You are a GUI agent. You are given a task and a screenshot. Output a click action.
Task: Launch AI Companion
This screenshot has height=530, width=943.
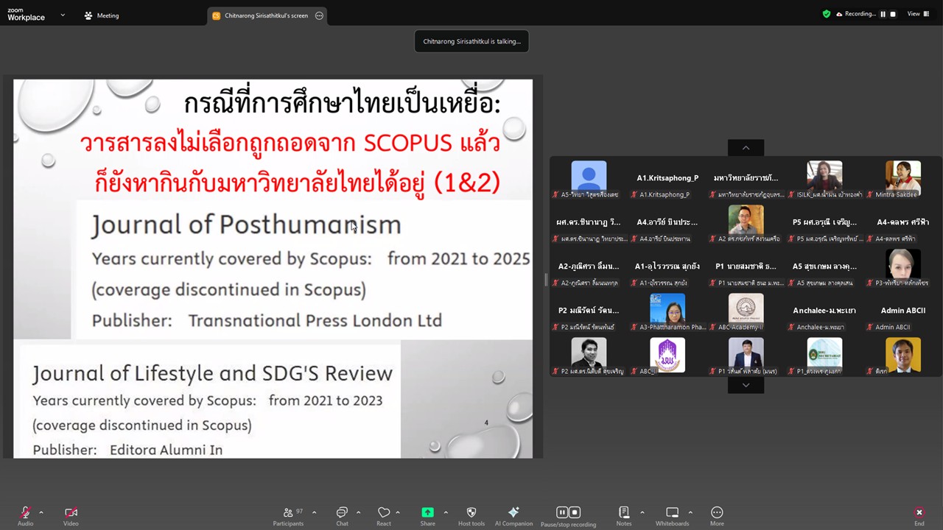click(x=513, y=516)
